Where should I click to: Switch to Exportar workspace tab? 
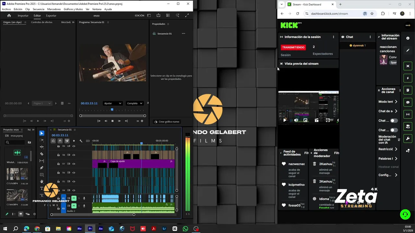(51, 16)
